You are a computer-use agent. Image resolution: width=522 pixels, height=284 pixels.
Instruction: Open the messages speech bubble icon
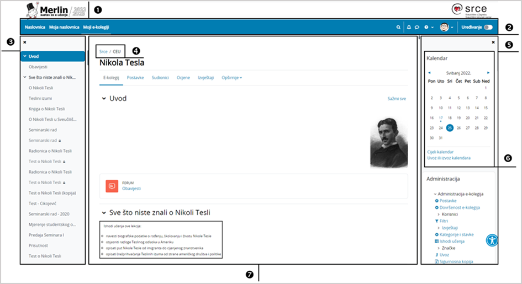pos(417,26)
